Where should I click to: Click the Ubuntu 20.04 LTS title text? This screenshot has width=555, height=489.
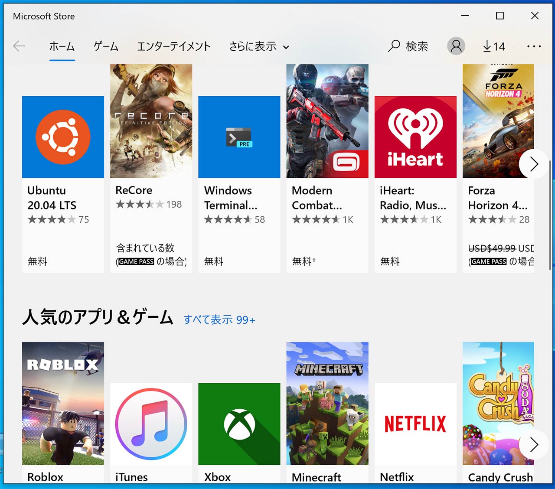coord(52,198)
